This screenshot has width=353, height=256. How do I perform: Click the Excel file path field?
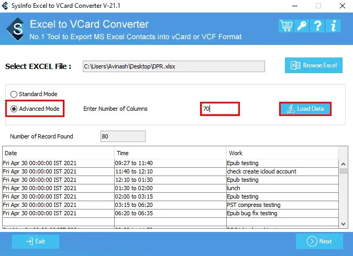174,66
